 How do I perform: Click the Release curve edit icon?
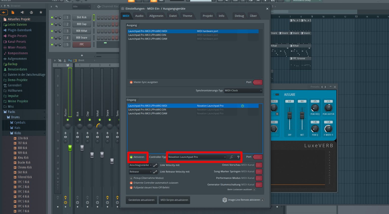[155, 172]
